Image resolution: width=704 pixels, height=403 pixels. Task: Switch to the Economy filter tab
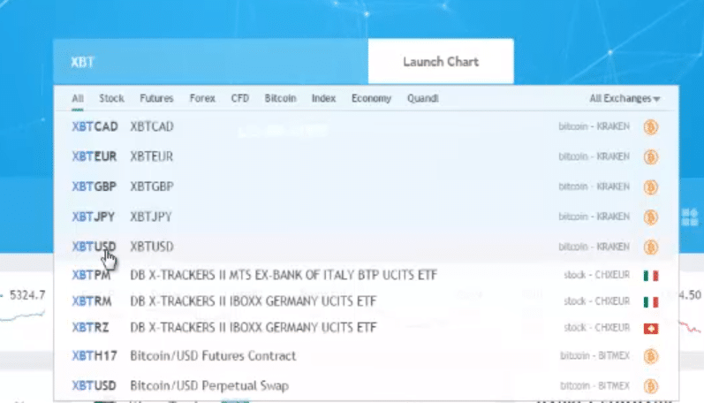coord(371,98)
